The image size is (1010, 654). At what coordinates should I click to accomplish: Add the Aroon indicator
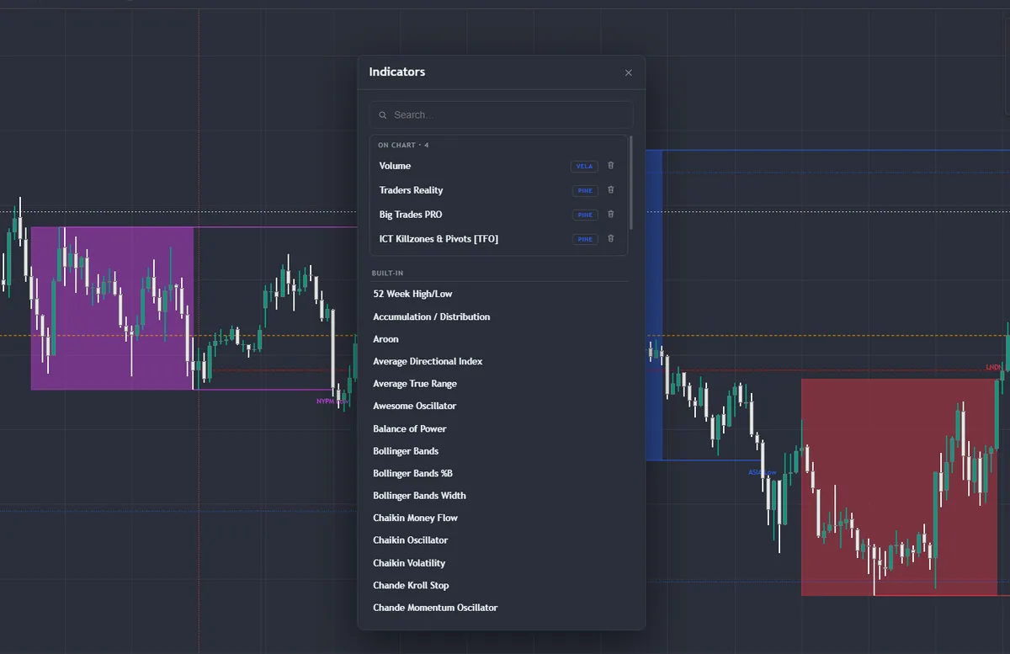(x=500, y=339)
